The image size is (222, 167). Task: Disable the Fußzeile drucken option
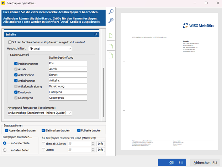pyautogui.click(x=79, y=130)
